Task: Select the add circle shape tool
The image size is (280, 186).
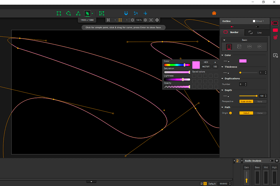Action: (x=69, y=13)
